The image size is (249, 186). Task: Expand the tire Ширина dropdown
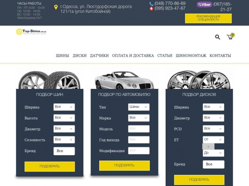tap(64, 107)
